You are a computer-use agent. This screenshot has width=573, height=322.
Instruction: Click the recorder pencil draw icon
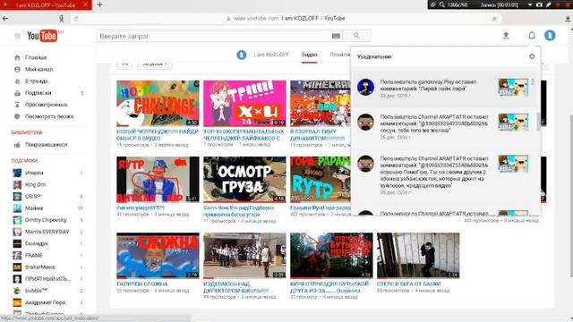coord(549,4)
